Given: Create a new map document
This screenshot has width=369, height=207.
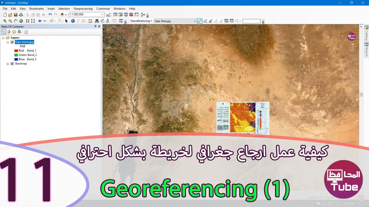Looking at the screenshot, I should pos(5,14).
